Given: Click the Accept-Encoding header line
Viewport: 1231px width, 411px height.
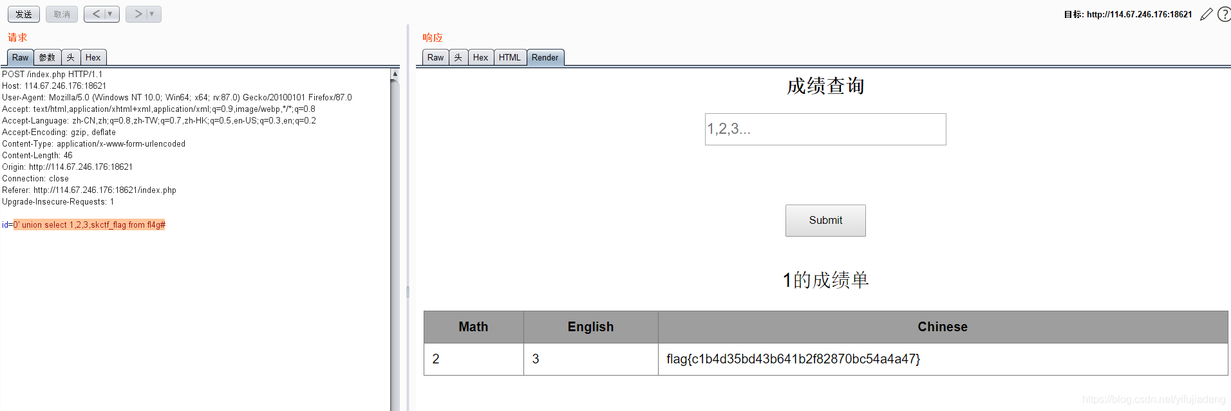Looking at the screenshot, I should click(59, 132).
